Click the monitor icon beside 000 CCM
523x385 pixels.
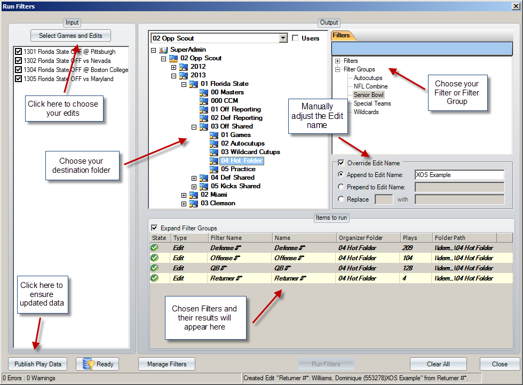[203, 100]
